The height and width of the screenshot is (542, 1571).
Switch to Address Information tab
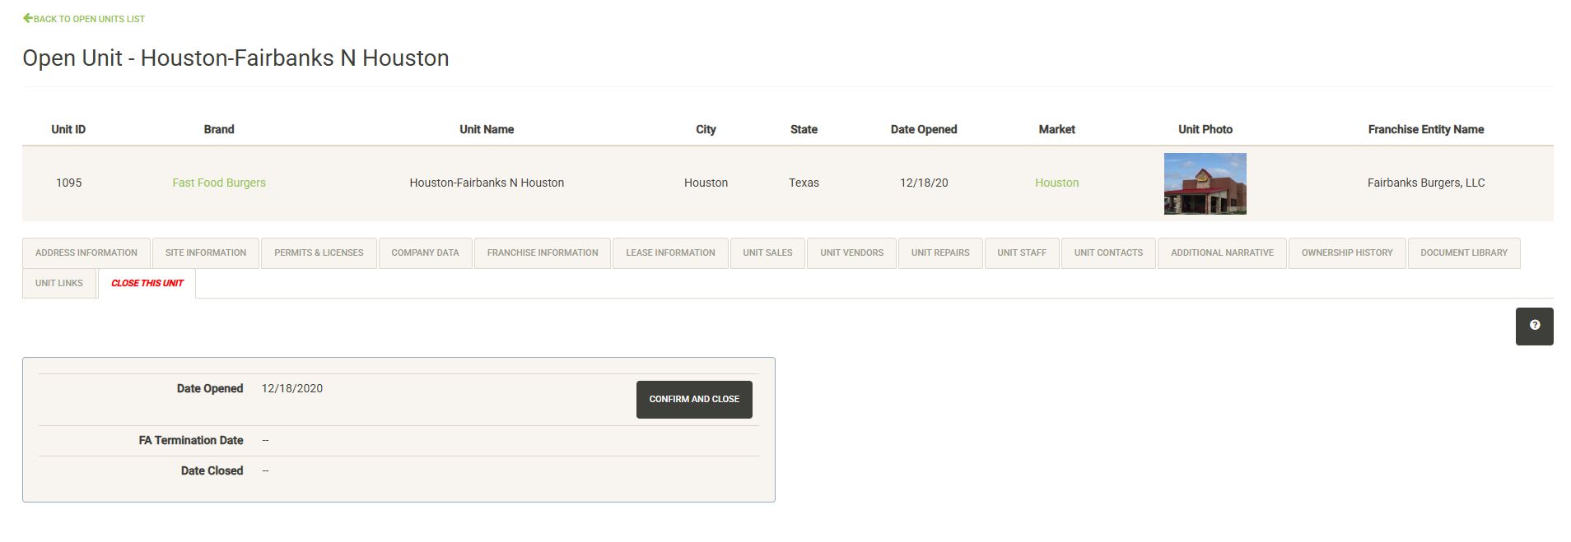86,253
